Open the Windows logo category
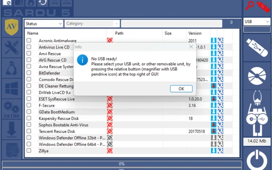This screenshot has height=170, width=272. (11, 89)
